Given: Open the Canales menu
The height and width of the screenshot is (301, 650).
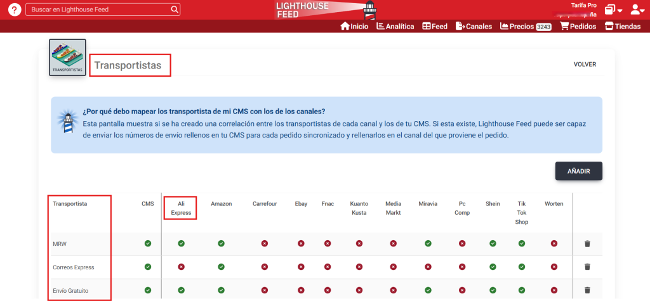Looking at the screenshot, I should pos(474,27).
